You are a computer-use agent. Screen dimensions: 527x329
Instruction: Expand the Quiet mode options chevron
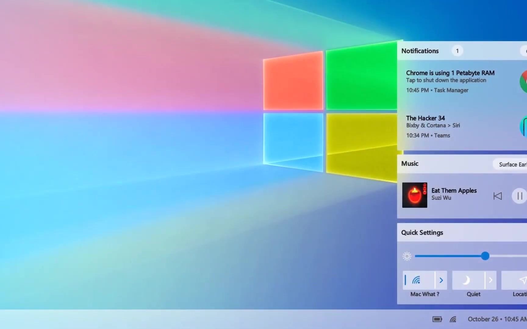pyautogui.click(x=491, y=280)
